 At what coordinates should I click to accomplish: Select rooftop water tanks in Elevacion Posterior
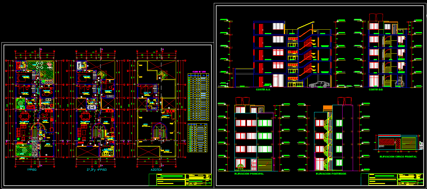click(x=344, y=101)
